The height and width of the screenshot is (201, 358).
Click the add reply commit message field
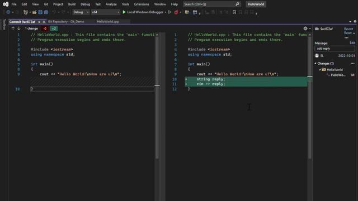pos(335,49)
